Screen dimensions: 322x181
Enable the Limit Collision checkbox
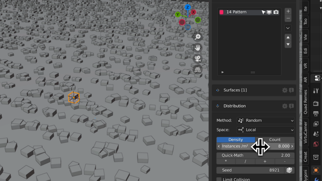(x=219, y=179)
